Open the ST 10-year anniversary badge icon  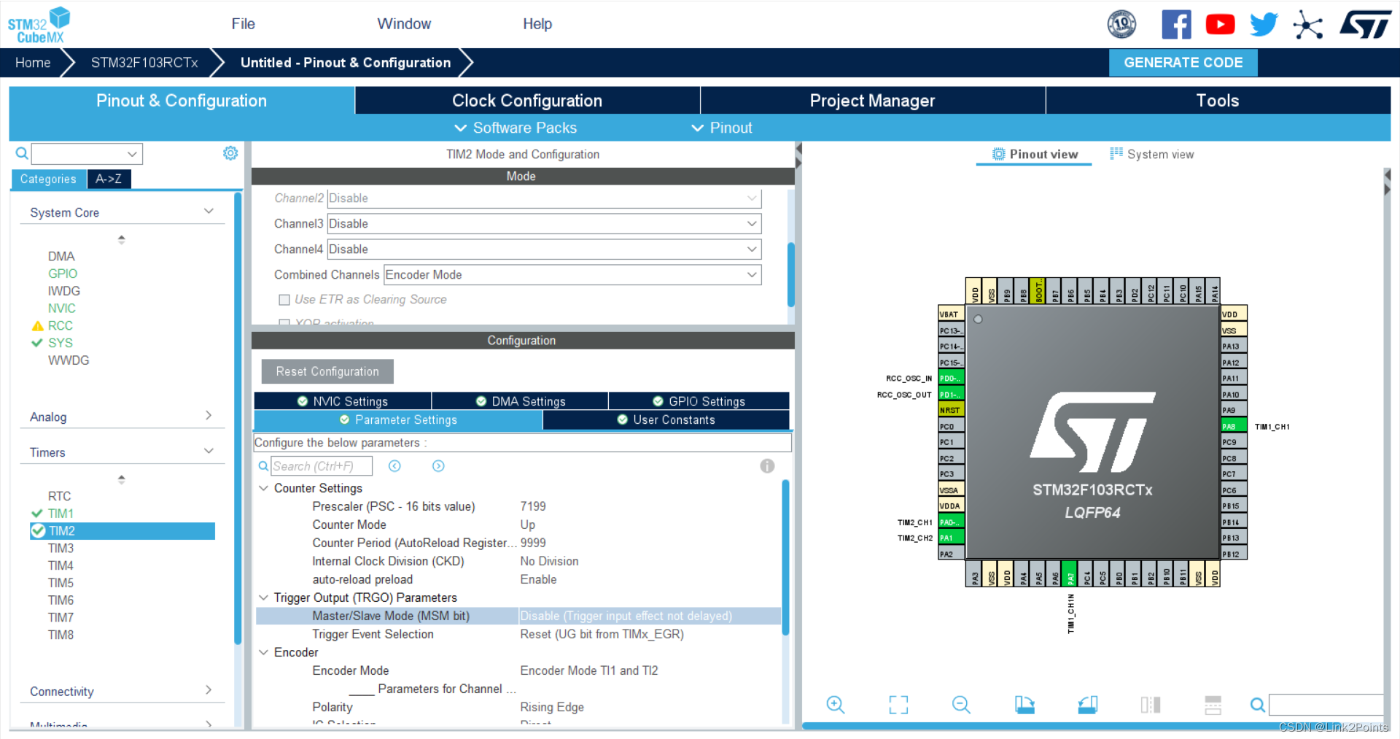coord(1121,24)
